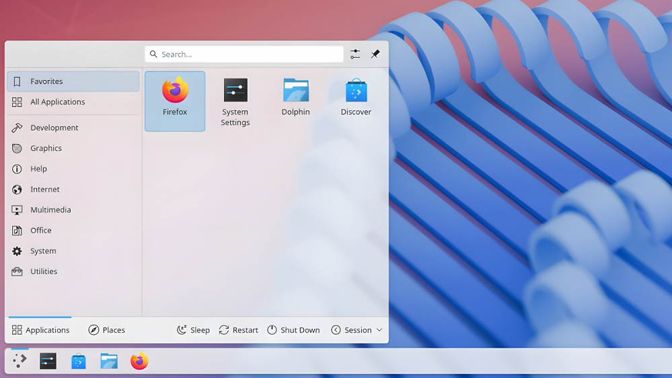Image resolution: width=672 pixels, height=378 pixels.
Task: Open the Utilities category
Action: click(x=73, y=272)
